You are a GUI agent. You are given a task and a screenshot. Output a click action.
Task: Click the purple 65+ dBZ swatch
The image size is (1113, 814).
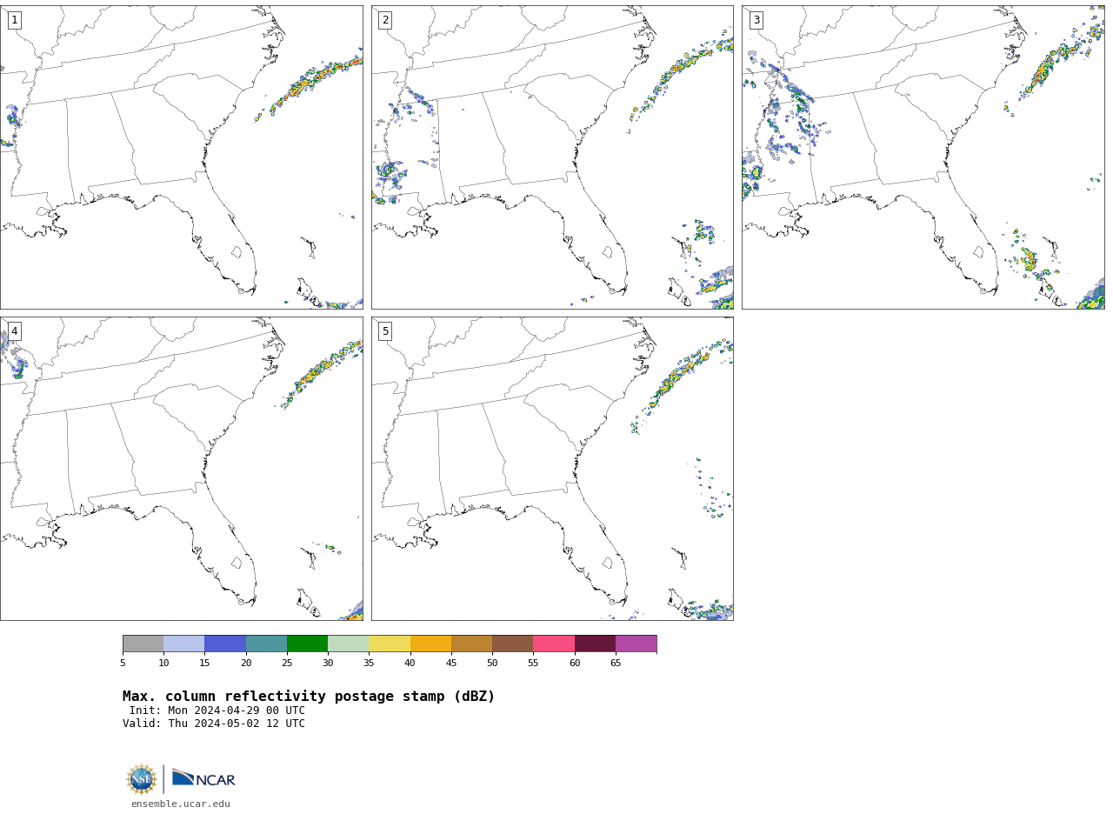[x=636, y=644]
